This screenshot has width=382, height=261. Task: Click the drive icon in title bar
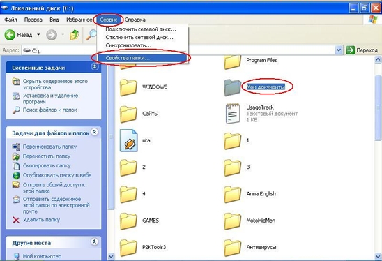[x=5, y=8]
